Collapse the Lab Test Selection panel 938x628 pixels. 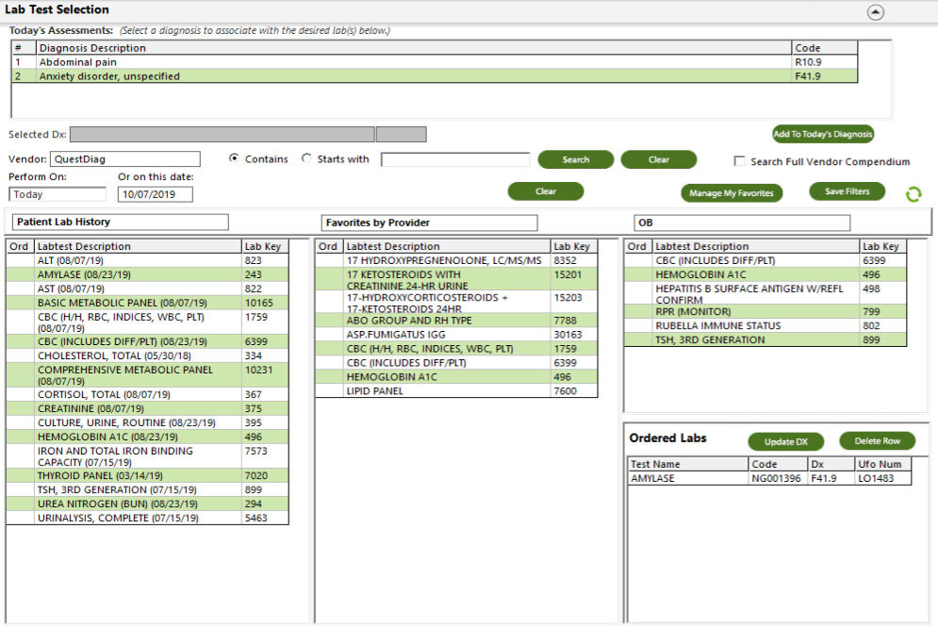875,12
